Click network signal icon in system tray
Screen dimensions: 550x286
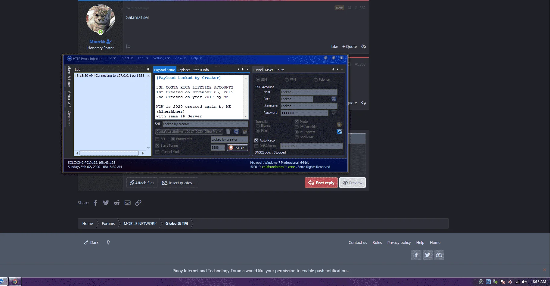[x=517, y=282]
